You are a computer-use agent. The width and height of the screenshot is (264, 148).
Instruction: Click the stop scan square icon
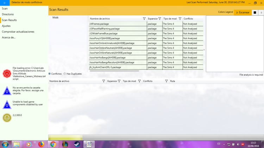click(x=255, y=12)
